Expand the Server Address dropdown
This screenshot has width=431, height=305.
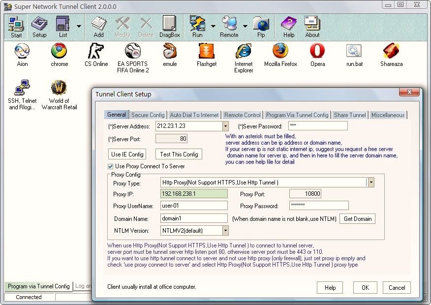click(x=225, y=126)
